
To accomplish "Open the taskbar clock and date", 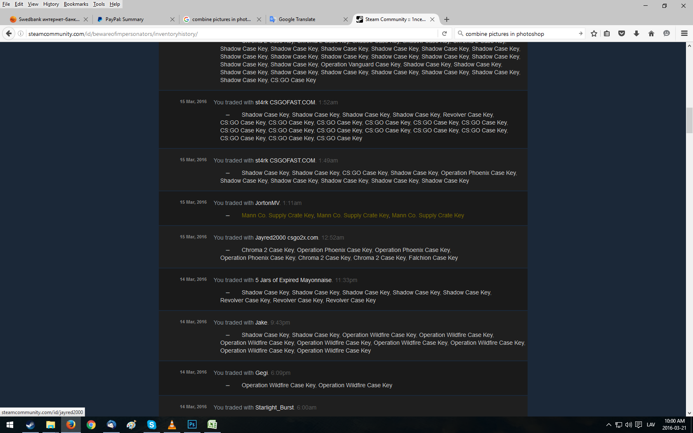I will pos(674,424).
